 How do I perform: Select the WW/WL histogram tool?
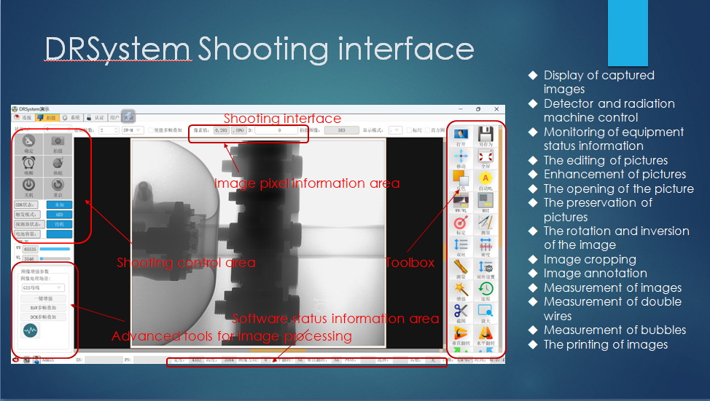(461, 203)
